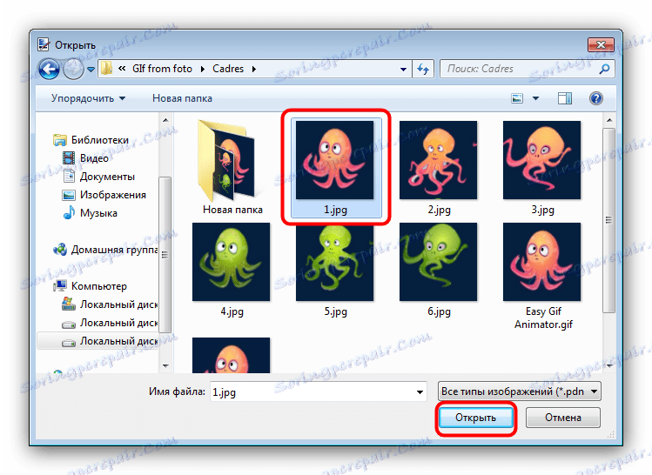
Task: Change view using the view icon
Action: point(517,98)
